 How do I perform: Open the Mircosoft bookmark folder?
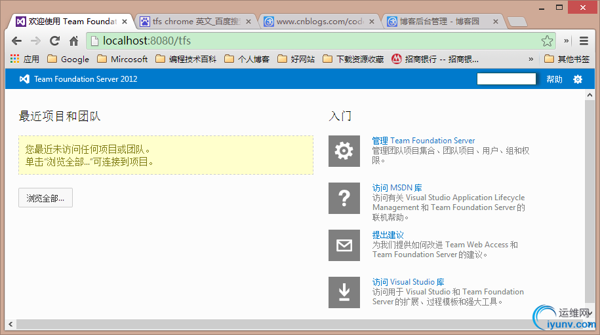pyautogui.click(x=123, y=59)
